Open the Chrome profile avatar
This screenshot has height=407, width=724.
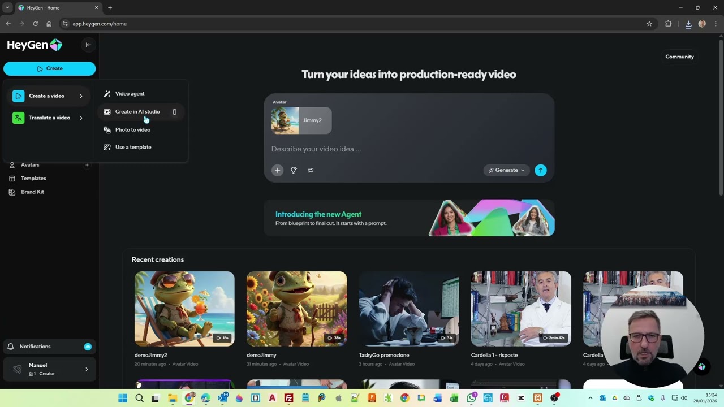(702, 24)
